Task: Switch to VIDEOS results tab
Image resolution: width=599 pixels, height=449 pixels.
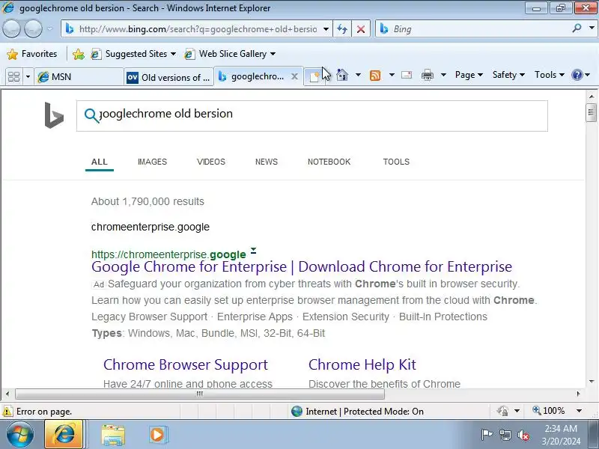Action: coord(211,162)
